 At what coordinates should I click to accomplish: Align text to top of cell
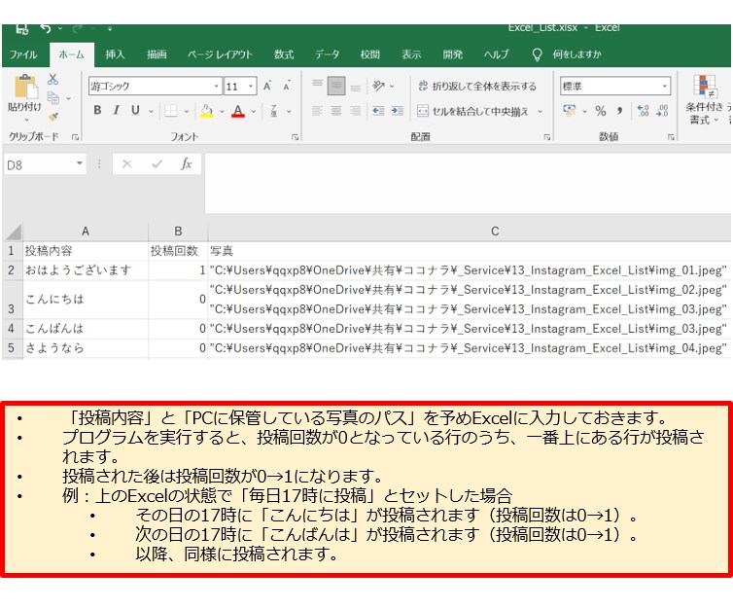coord(318,86)
